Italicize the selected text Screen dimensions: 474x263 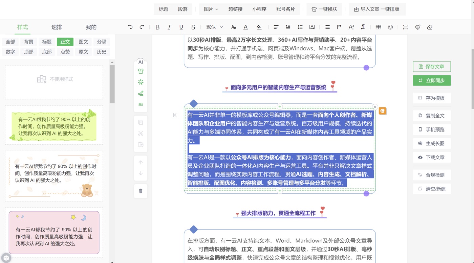coord(169,27)
